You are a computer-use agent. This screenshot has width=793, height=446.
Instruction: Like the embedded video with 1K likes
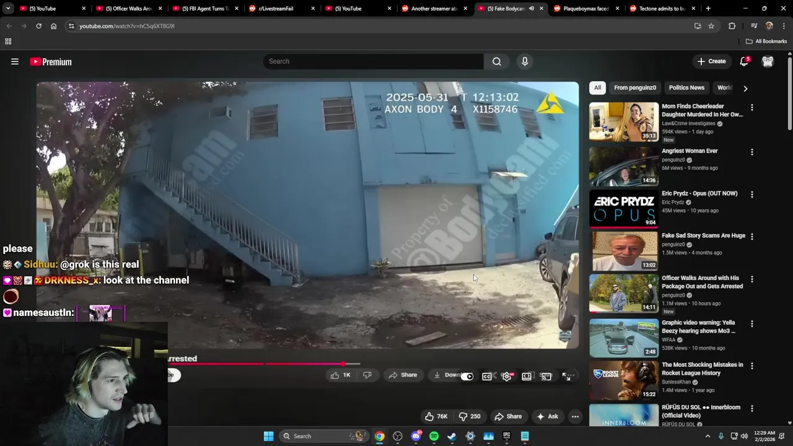pyautogui.click(x=340, y=375)
